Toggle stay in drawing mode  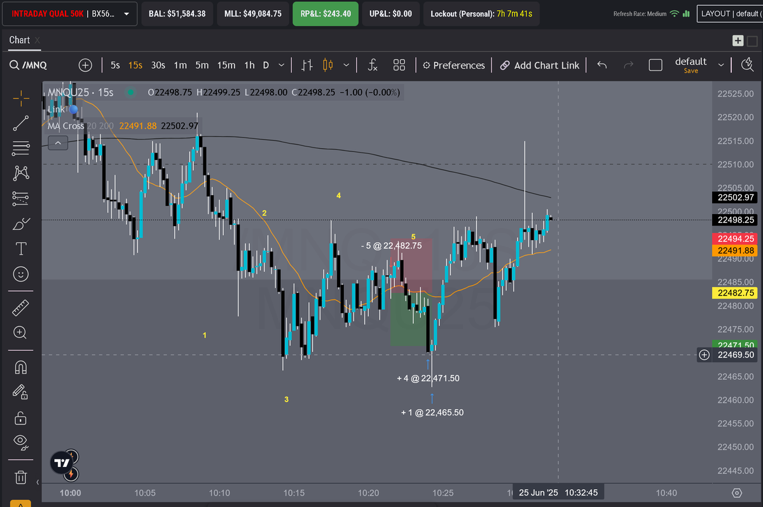point(21,392)
